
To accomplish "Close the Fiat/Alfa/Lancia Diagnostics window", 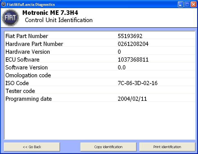I will 194,4.
